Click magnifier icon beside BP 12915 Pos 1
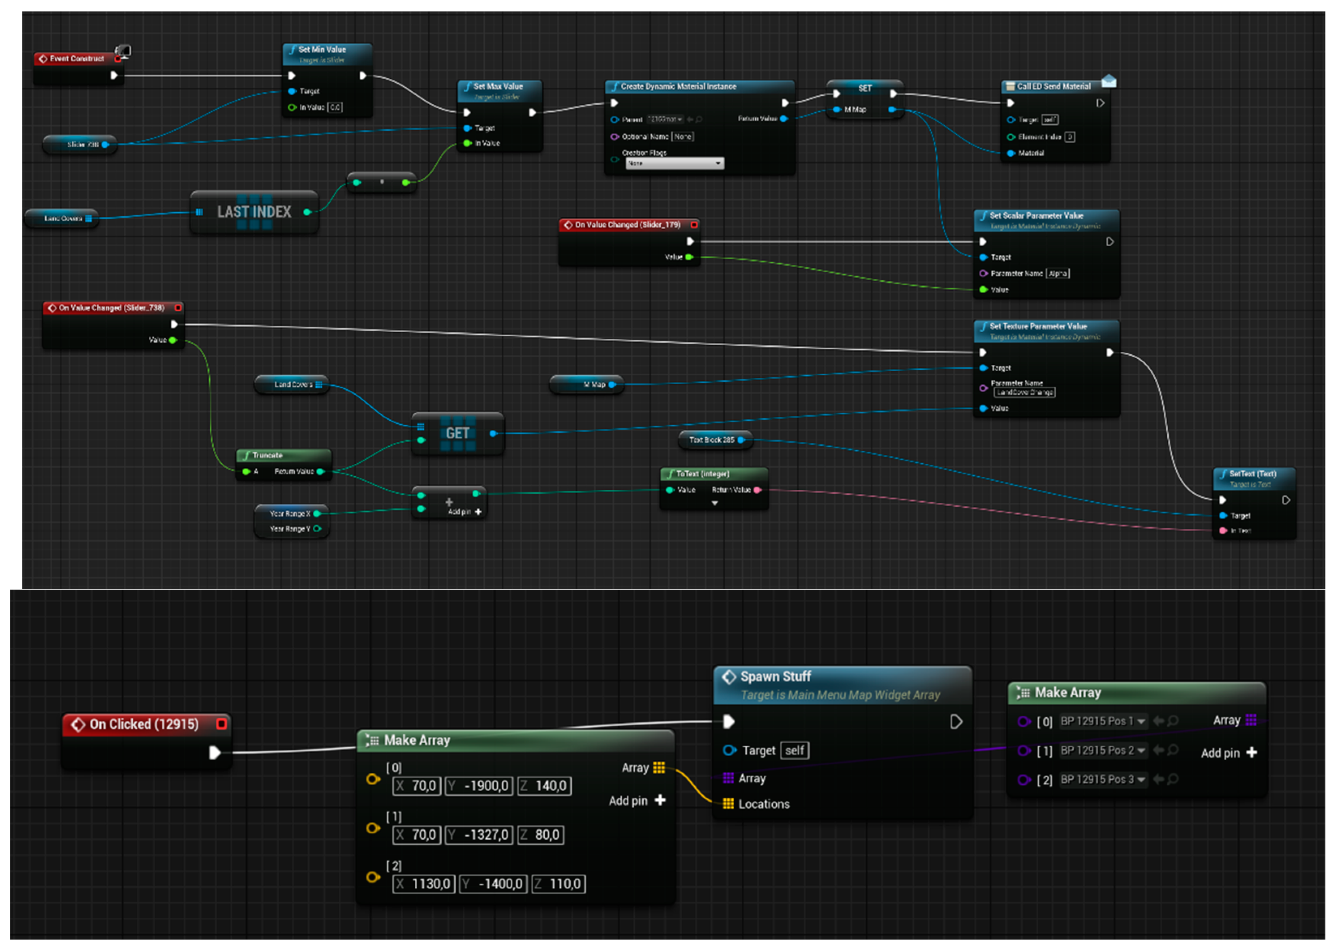This screenshot has height=951, width=1336. 1173,721
